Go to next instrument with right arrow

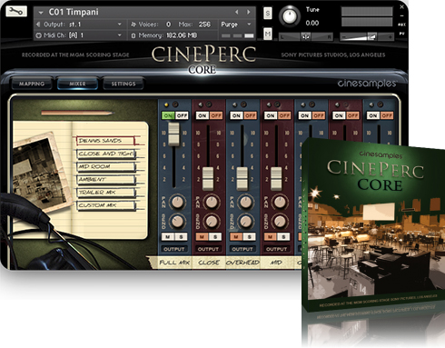click(x=249, y=12)
